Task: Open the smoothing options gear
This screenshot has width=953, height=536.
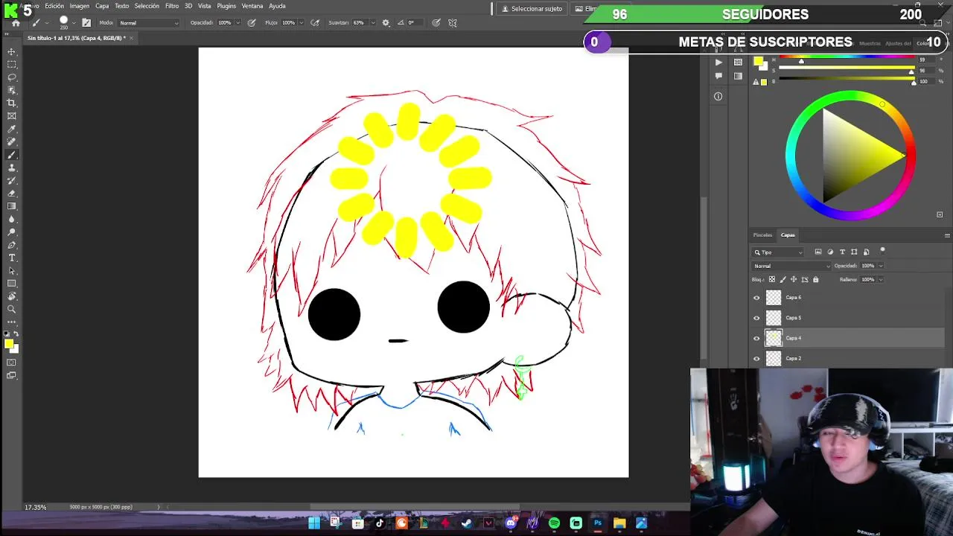Action: coord(386,22)
